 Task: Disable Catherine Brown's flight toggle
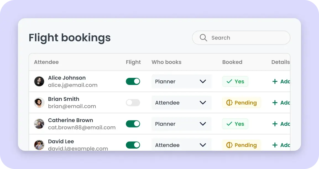[x=133, y=124]
